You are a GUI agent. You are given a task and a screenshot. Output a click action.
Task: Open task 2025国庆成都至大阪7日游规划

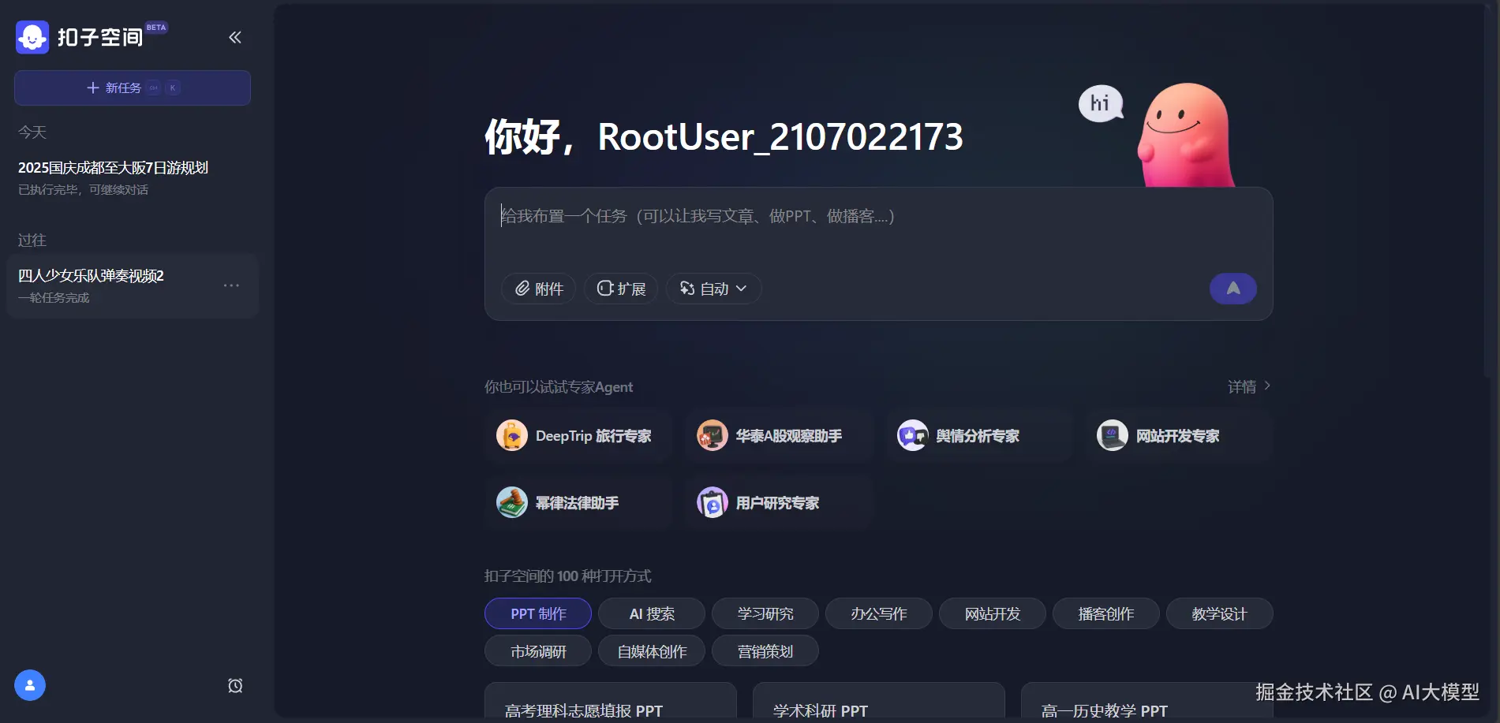[x=133, y=177]
